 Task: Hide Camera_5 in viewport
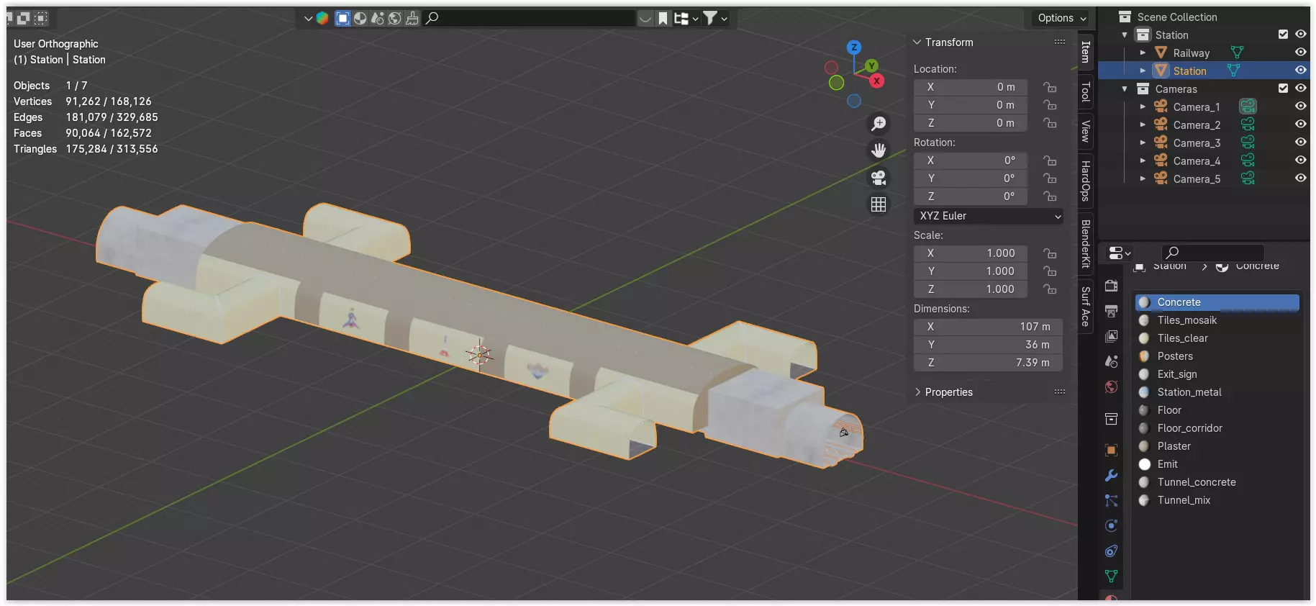[x=1300, y=178]
